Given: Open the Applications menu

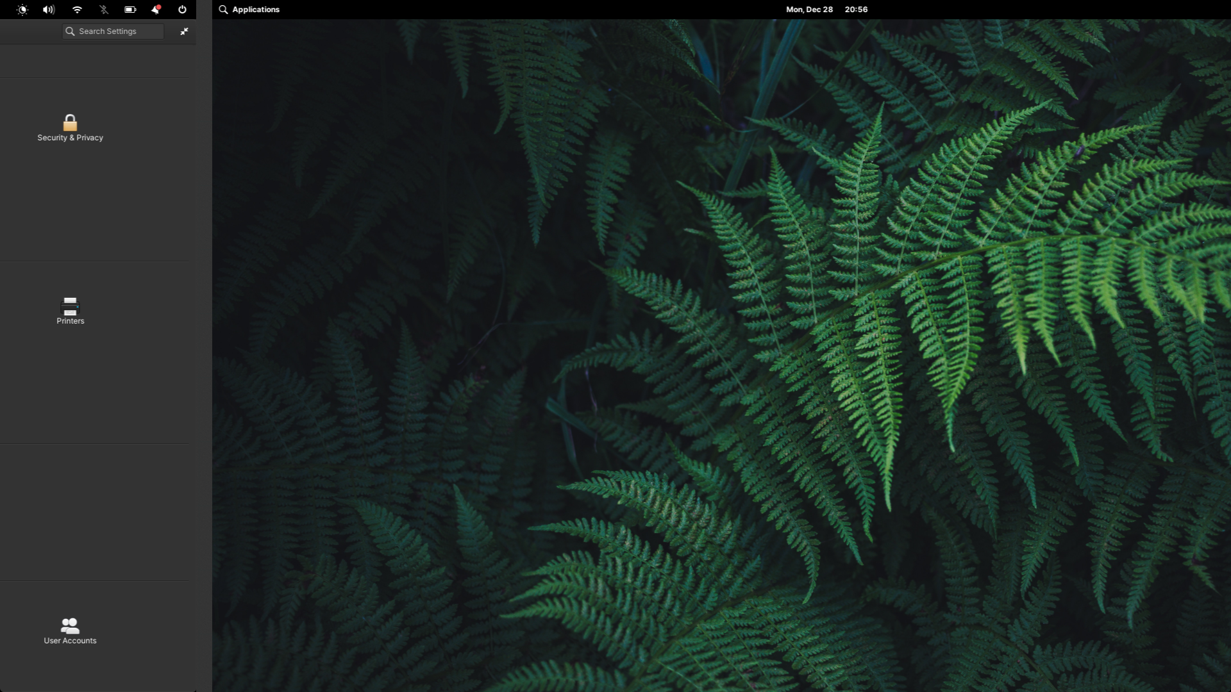Looking at the screenshot, I should pyautogui.click(x=255, y=10).
